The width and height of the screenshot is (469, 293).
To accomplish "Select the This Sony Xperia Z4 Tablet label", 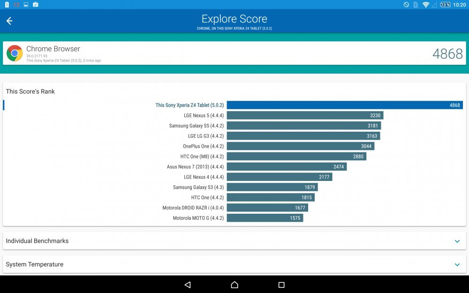I will [x=189, y=105].
